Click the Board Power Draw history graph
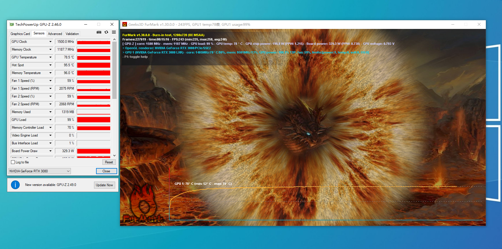The height and width of the screenshot is (249, 502). pos(94,151)
